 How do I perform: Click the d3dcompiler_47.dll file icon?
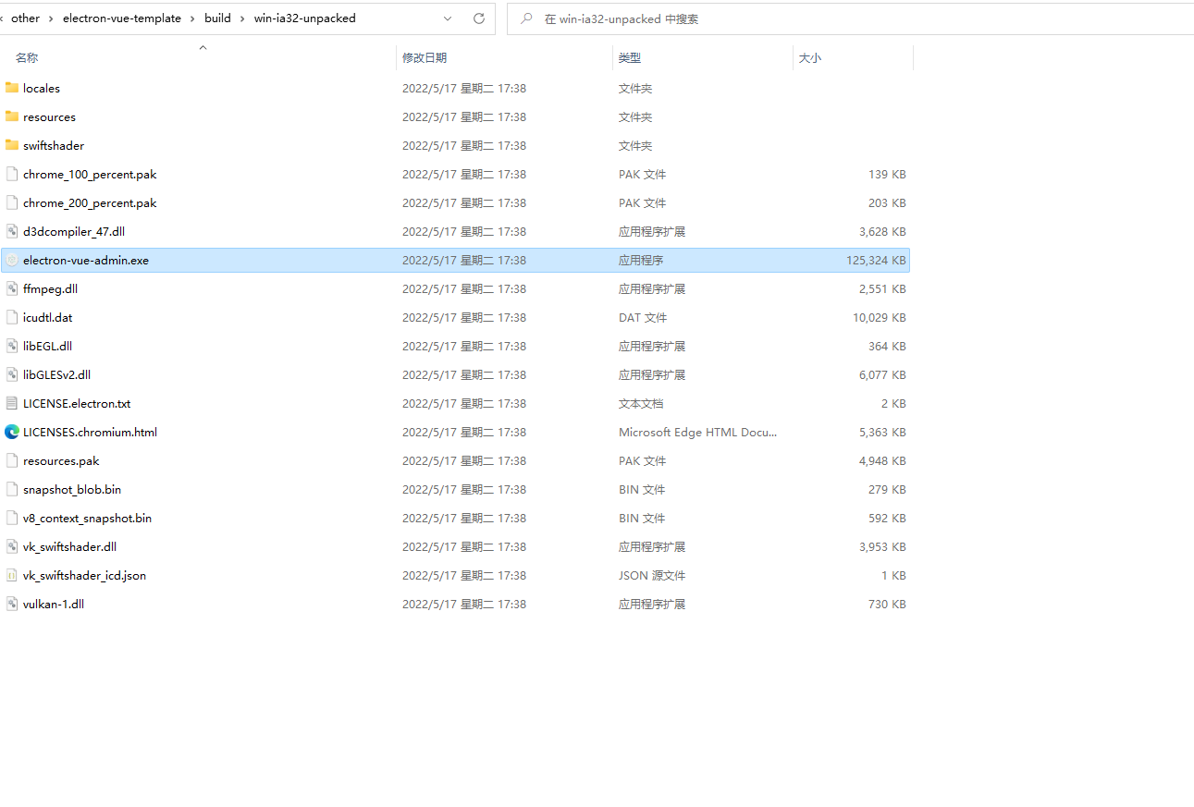pos(12,231)
